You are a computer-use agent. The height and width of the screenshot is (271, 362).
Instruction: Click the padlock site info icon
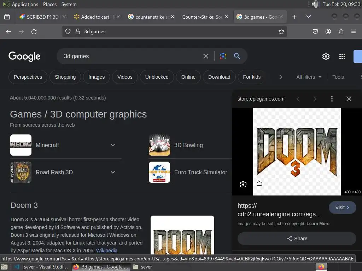[x=78, y=31]
